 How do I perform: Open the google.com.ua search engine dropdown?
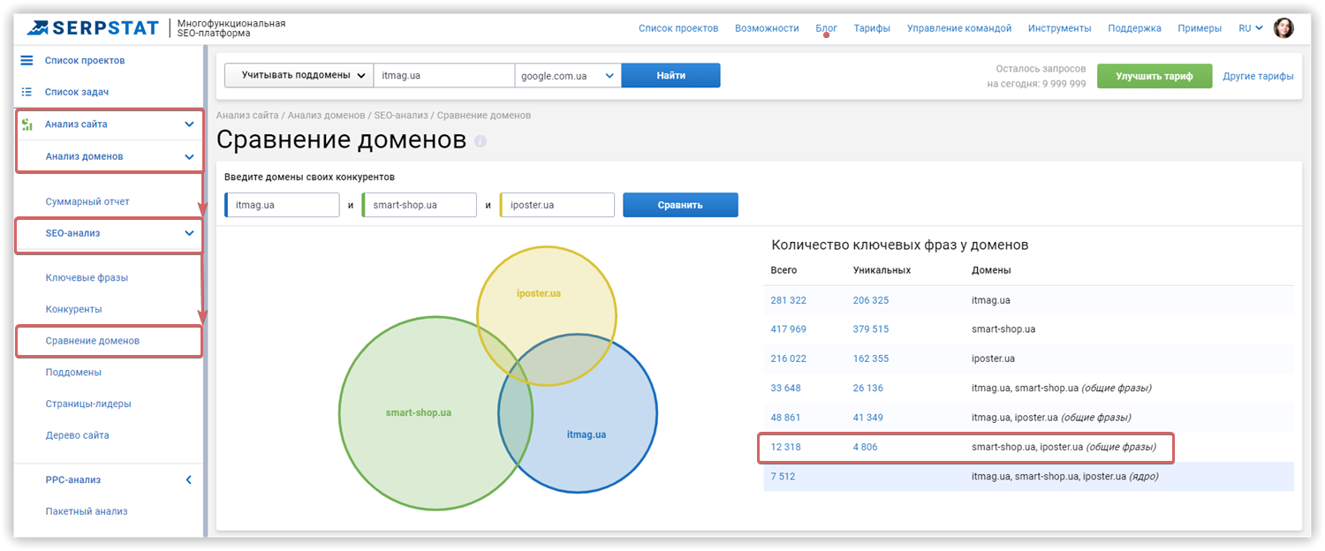(568, 76)
